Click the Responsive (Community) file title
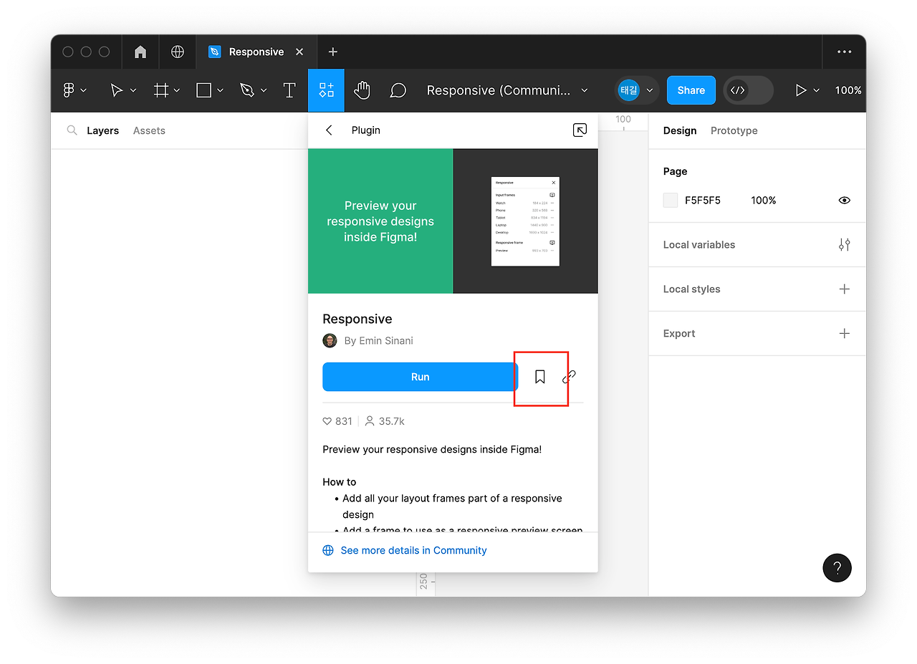 coord(499,90)
